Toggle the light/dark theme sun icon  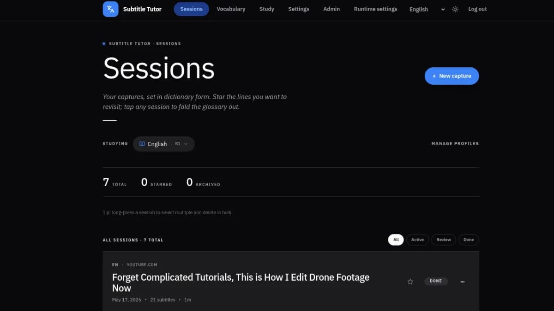(x=455, y=9)
